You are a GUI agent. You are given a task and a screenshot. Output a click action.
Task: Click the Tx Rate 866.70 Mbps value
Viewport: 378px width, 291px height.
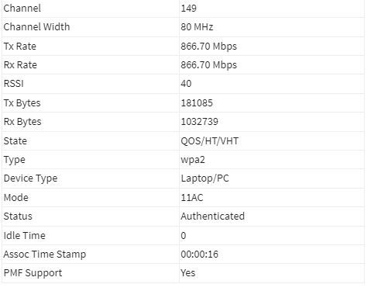pos(208,47)
